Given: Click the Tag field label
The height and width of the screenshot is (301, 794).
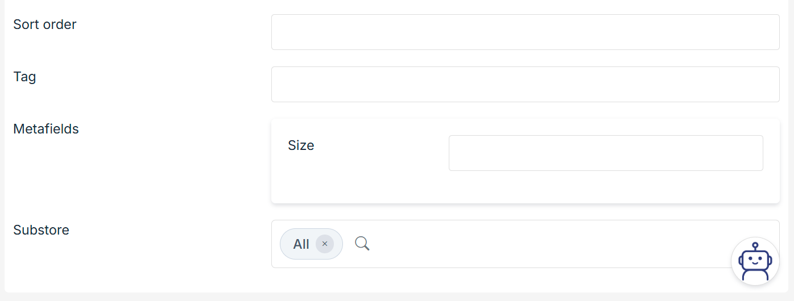Looking at the screenshot, I should (x=24, y=77).
